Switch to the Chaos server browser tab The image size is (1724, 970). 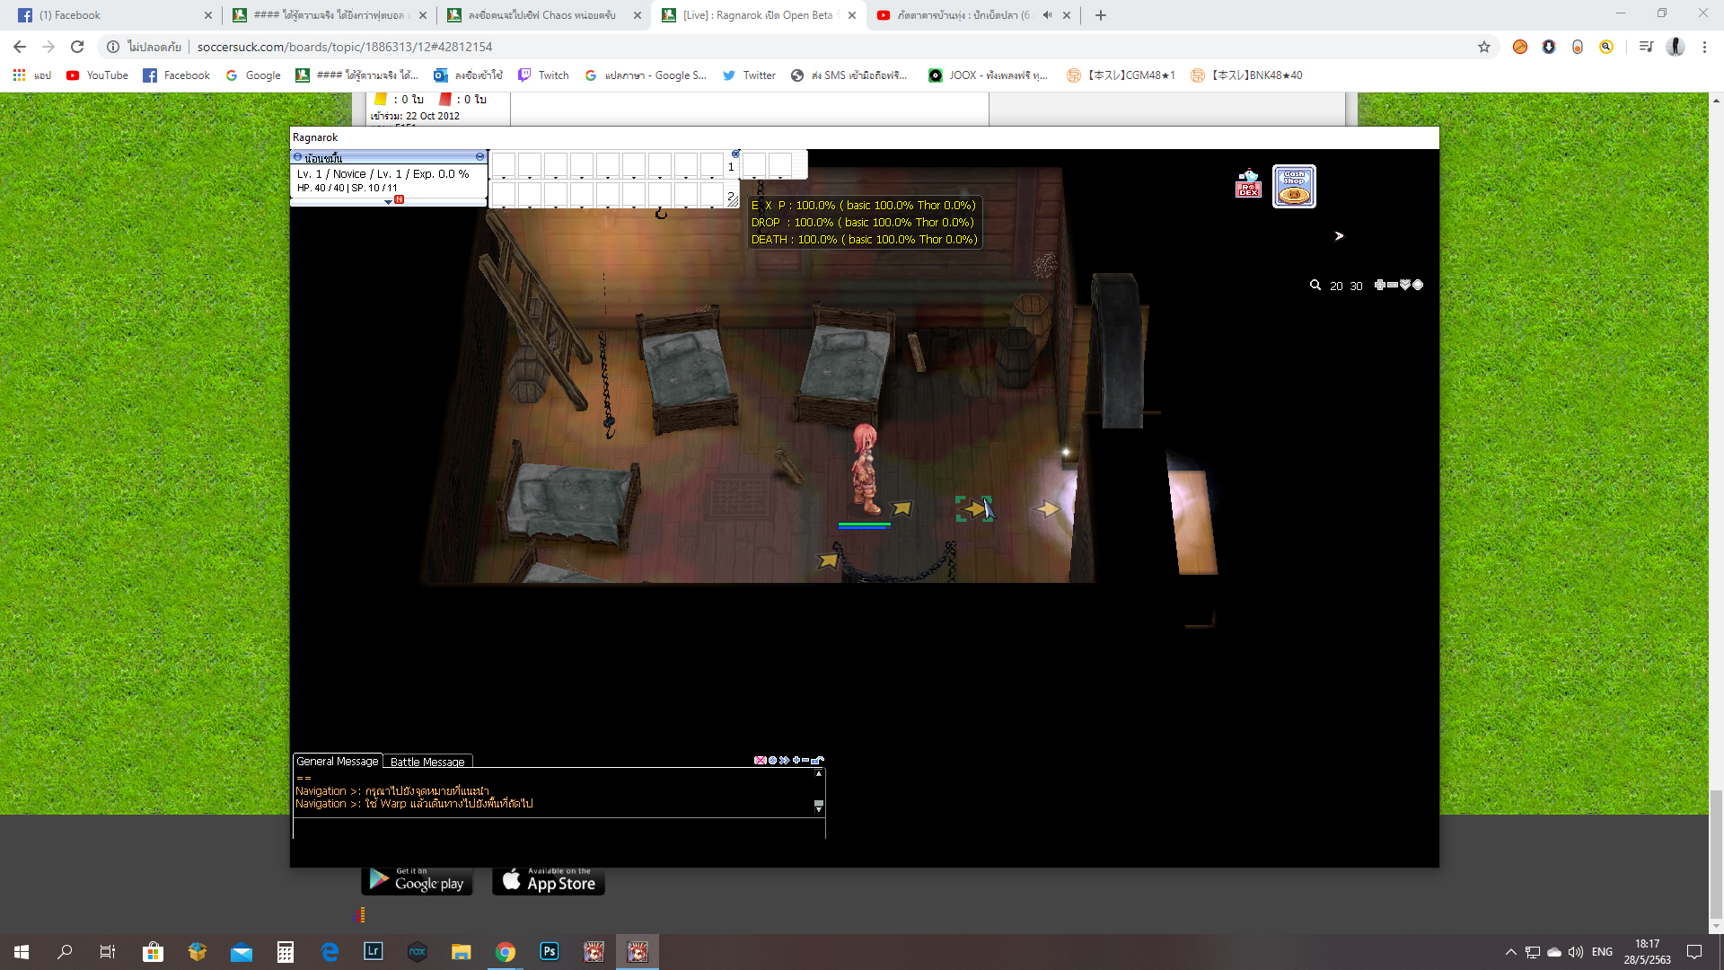tap(542, 15)
